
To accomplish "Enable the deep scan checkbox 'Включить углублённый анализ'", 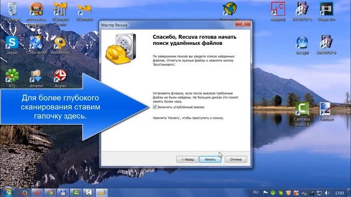I will [x=155, y=107].
